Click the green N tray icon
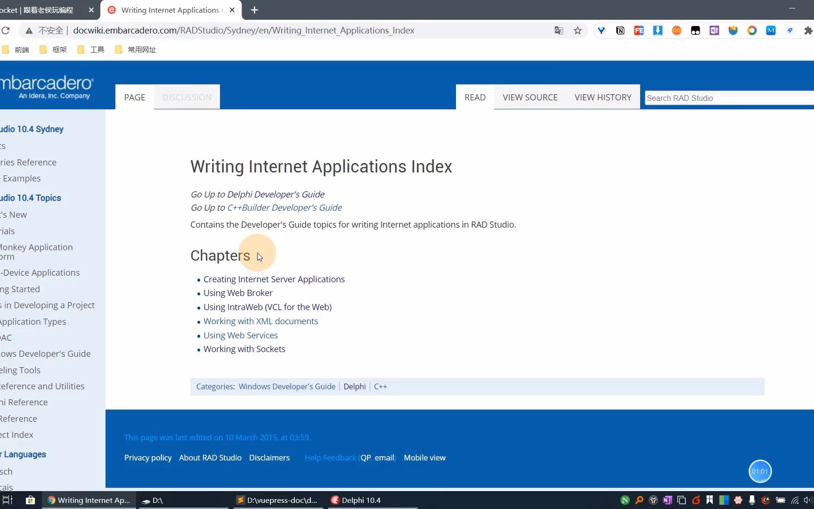Screen dimensions: 814x509 click(x=625, y=500)
